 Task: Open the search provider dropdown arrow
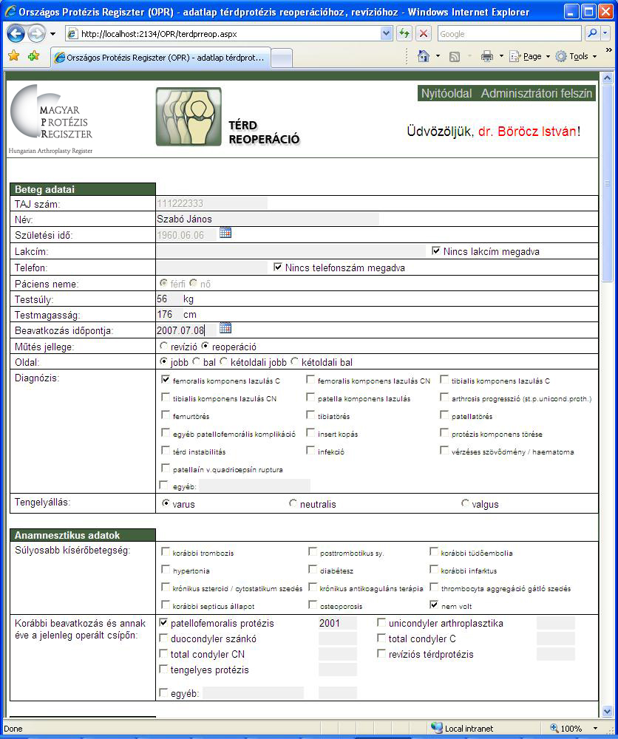(605, 33)
